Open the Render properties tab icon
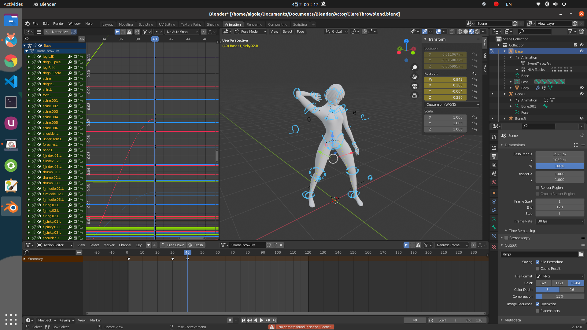Image resolution: width=587 pixels, height=330 pixels. [x=494, y=148]
